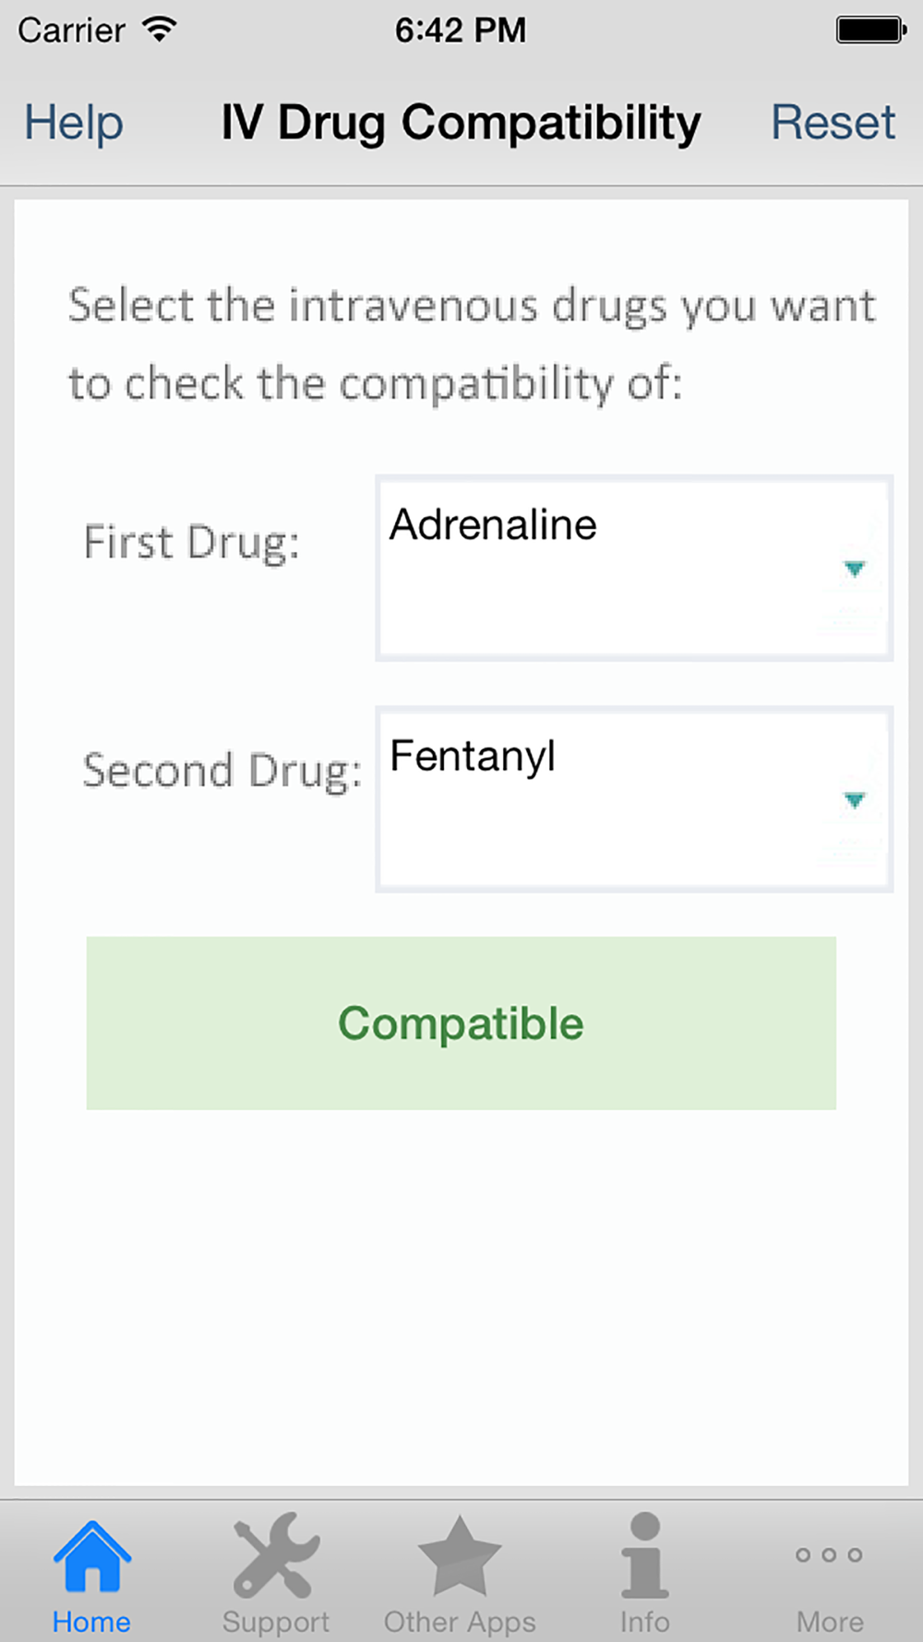This screenshot has width=923, height=1642.
Task: Tap the Wi-Fi status icon
Action: pos(160,30)
